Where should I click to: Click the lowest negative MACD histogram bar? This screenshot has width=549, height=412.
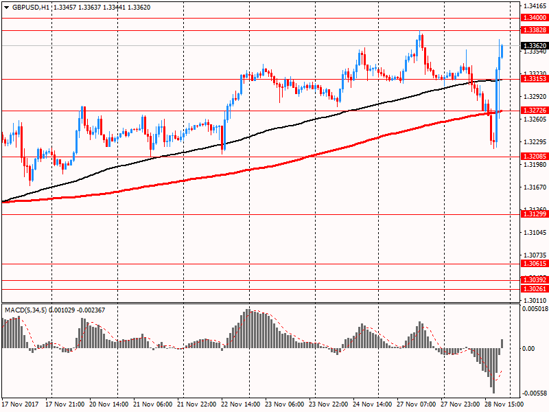click(x=493, y=370)
